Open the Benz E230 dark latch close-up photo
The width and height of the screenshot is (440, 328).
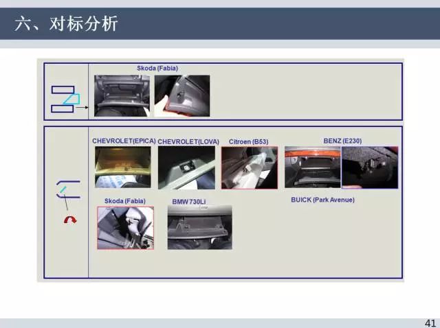(370, 167)
